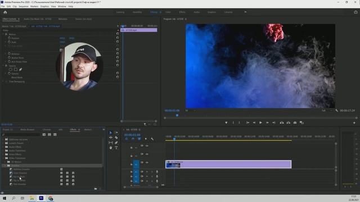
Task: Expand the Audio Transitions folder
Action: tap(3, 151)
